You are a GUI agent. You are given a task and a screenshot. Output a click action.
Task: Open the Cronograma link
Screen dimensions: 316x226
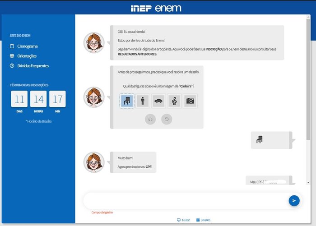28,46
